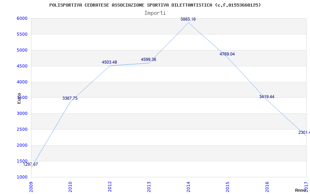Click the 2014 x-axis year label
Viewport: 310px width, 194px height.
188,187
